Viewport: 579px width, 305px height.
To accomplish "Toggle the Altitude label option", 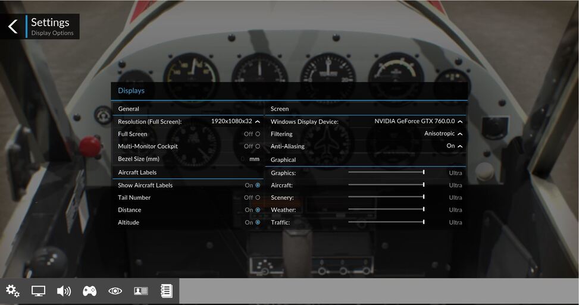I will (x=257, y=222).
